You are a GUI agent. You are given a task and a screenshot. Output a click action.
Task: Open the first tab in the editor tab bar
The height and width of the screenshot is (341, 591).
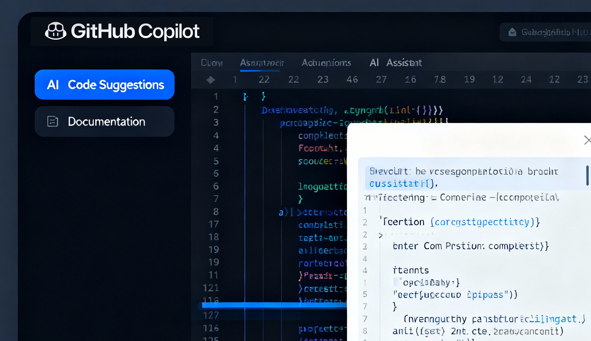(212, 63)
